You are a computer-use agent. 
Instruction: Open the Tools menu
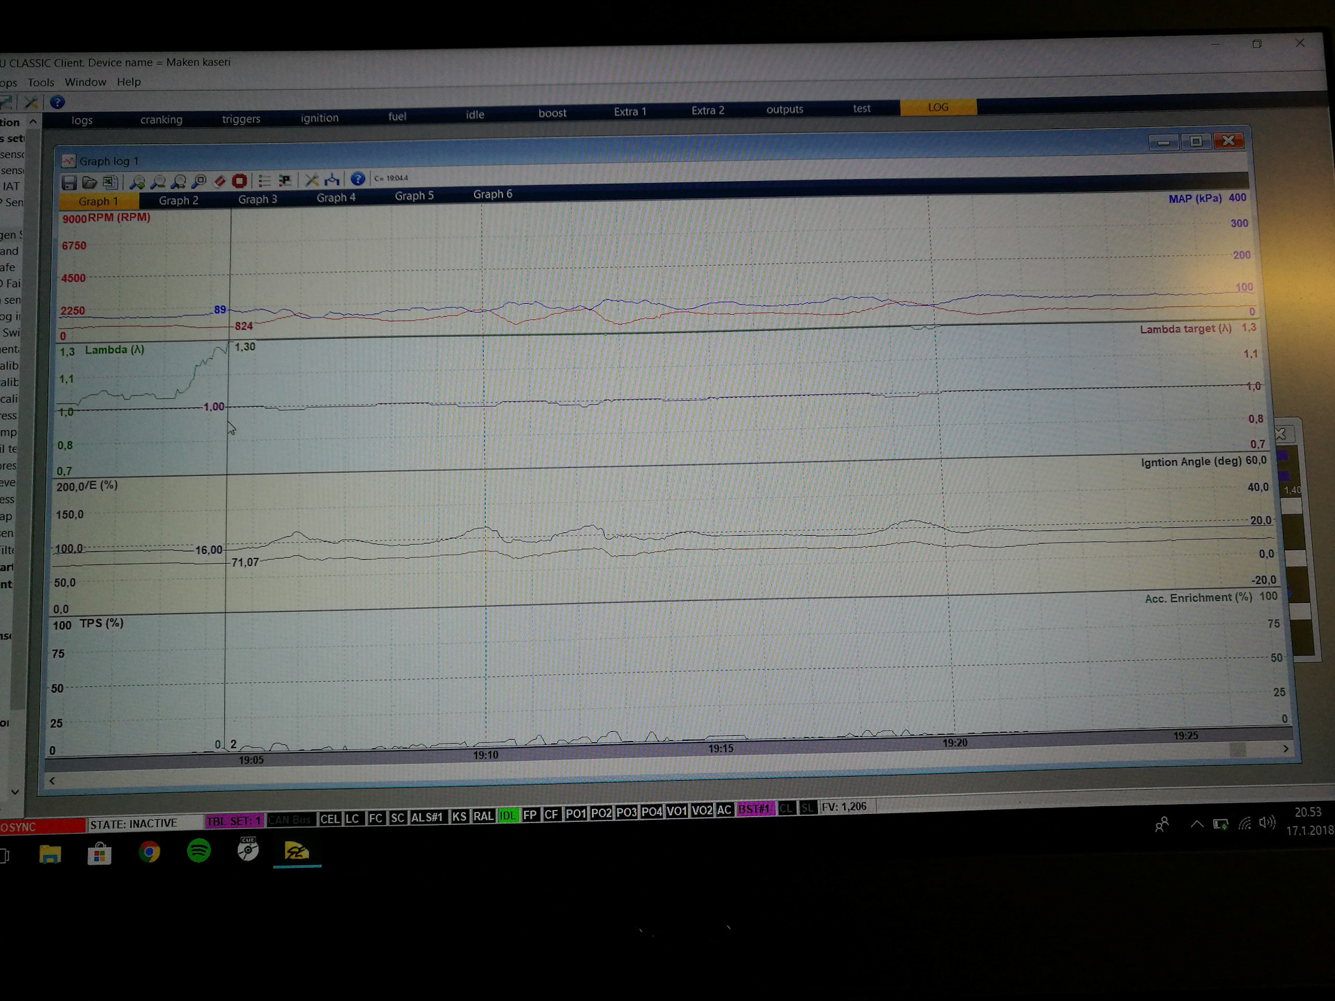[x=40, y=82]
